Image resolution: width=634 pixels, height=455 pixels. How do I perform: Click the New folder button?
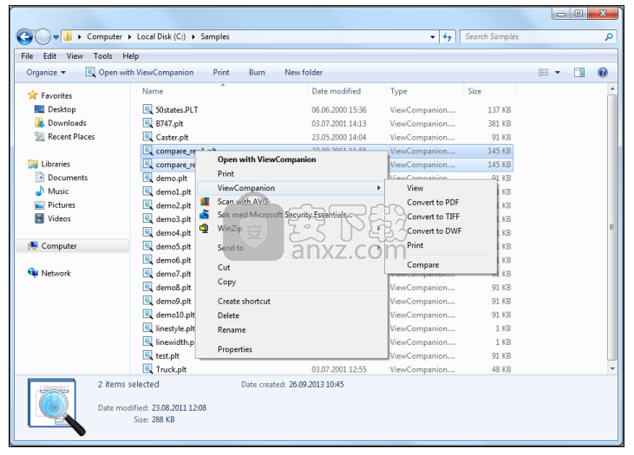pos(304,73)
